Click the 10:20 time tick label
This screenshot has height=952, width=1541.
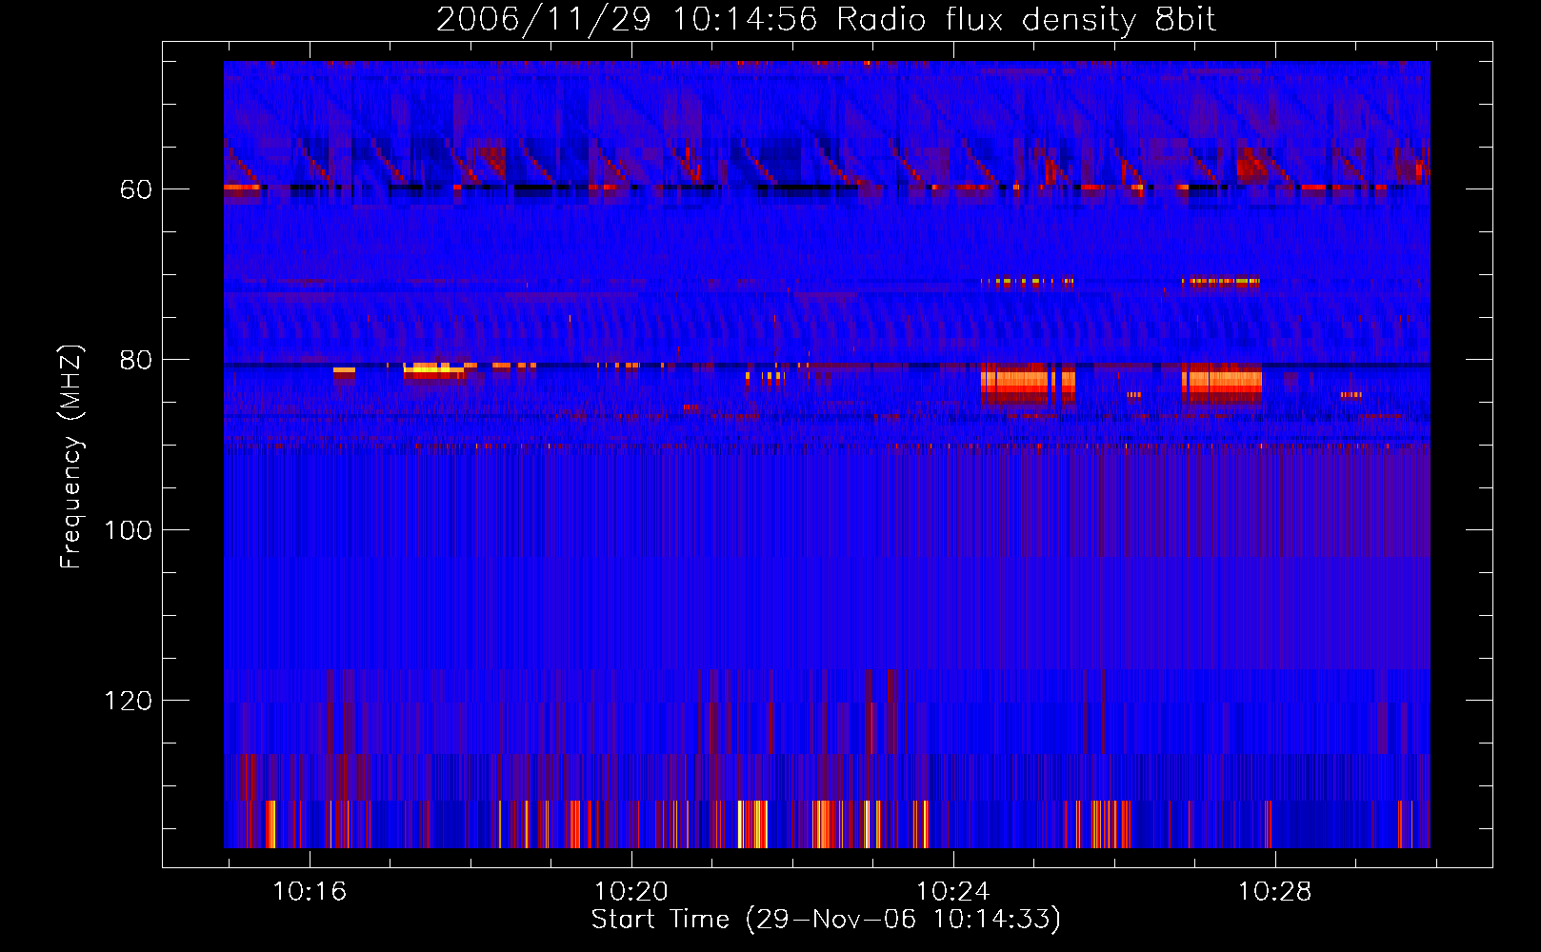tap(631, 892)
